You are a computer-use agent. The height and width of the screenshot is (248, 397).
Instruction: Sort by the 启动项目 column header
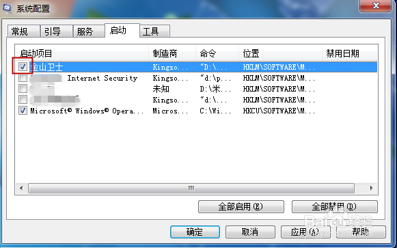tap(82, 53)
